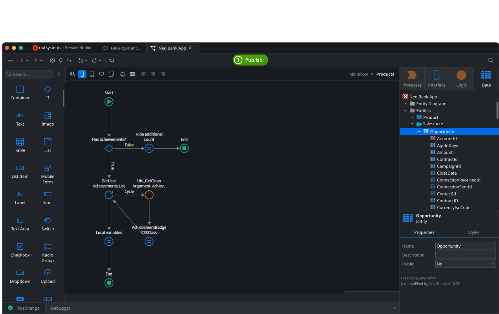The height and width of the screenshot is (314, 499).
Task: Click the Publish button
Action: coord(251,60)
